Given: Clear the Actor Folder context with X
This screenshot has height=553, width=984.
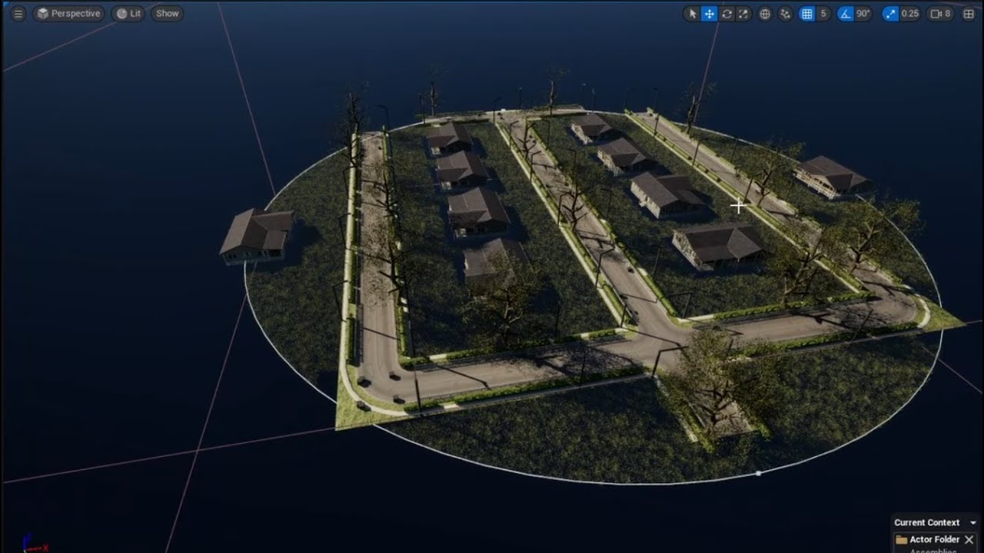Looking at the screenshot, I should [969, 540].
